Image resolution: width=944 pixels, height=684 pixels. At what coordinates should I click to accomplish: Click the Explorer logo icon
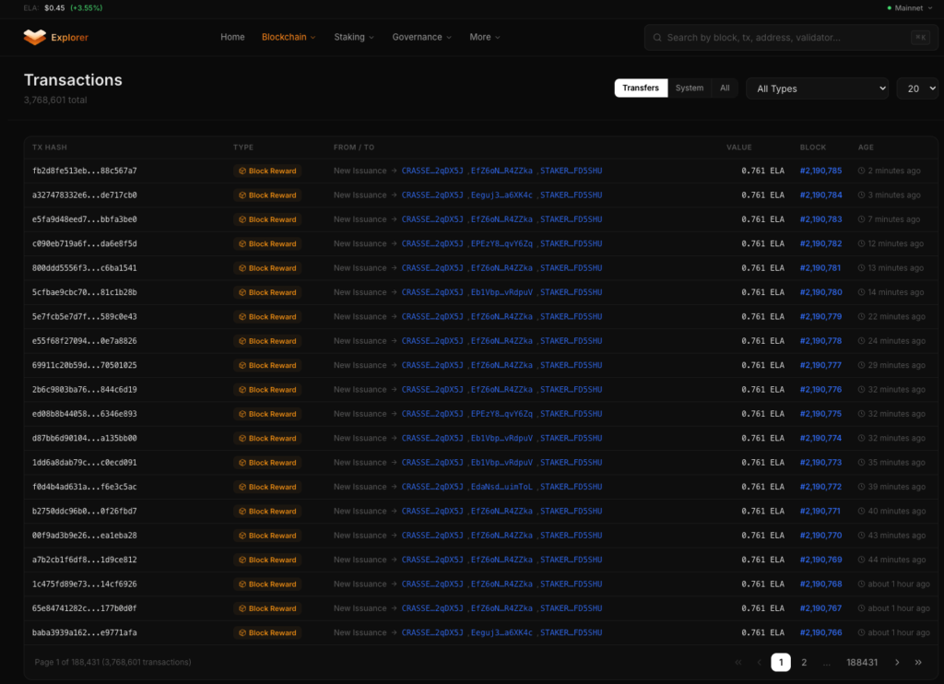pos(35,37)
